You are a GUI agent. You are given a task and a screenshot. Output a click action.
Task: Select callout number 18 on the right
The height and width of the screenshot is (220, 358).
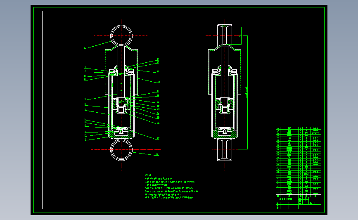click(x=158, y=82)
